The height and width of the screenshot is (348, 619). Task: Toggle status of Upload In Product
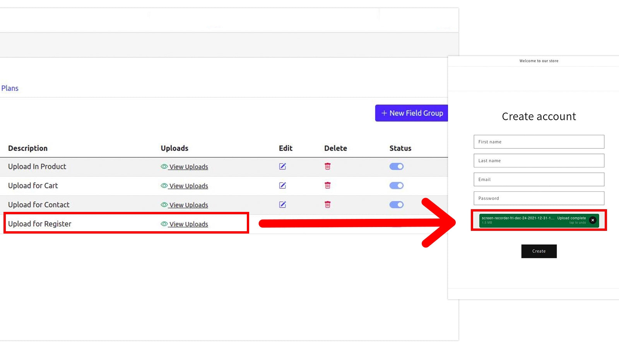396,166
